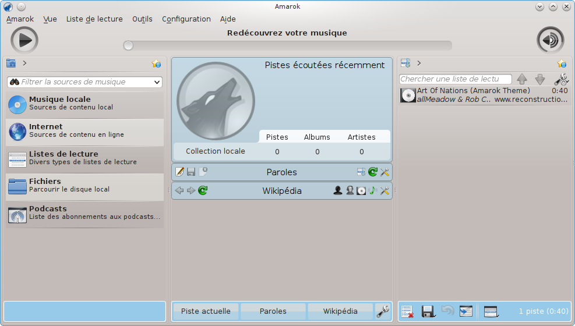Click Wikipedia artist page icon
This screenshot has height=326, width=575.
(338, 190)
